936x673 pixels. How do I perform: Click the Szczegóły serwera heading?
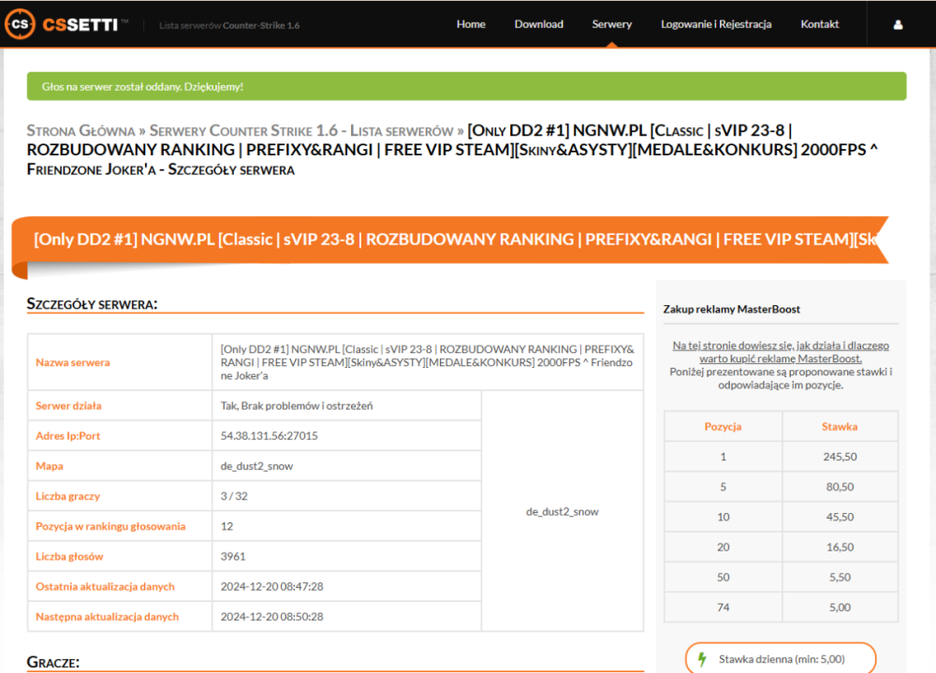92,304
